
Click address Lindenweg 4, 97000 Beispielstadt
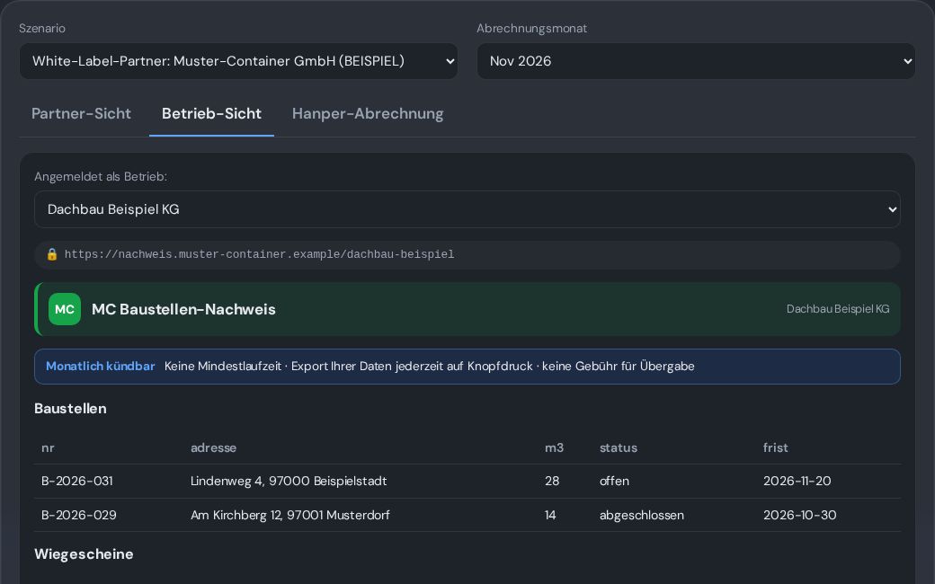tap(289, 481)
